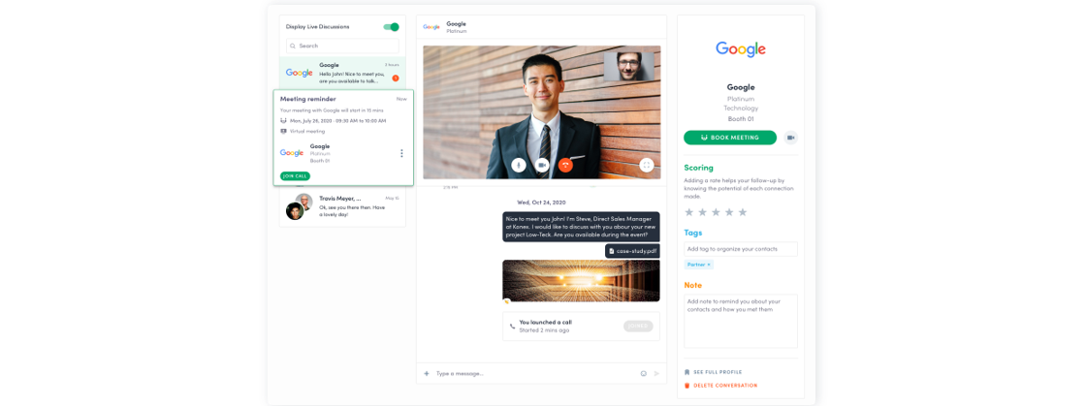
Task: Open the shared image in chat
Action: click(x=581, y=280)
